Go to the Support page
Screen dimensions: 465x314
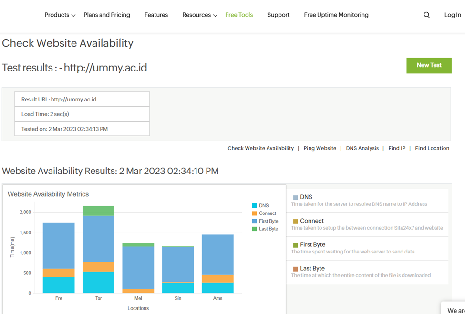click(x=278, y=15)
